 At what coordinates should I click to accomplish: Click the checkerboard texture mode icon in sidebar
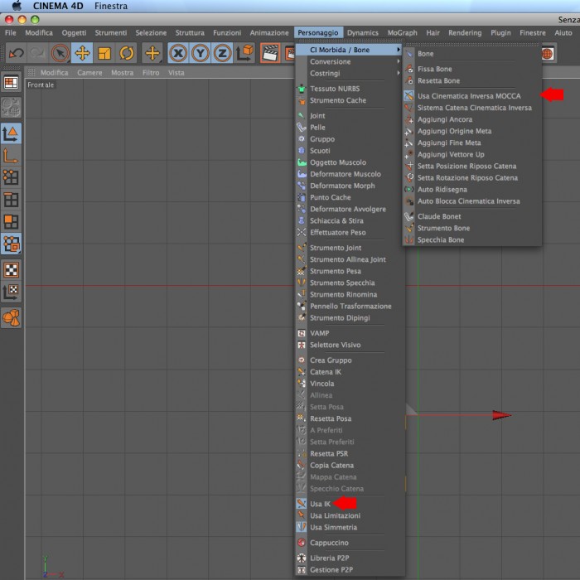[x=11, y=270]
